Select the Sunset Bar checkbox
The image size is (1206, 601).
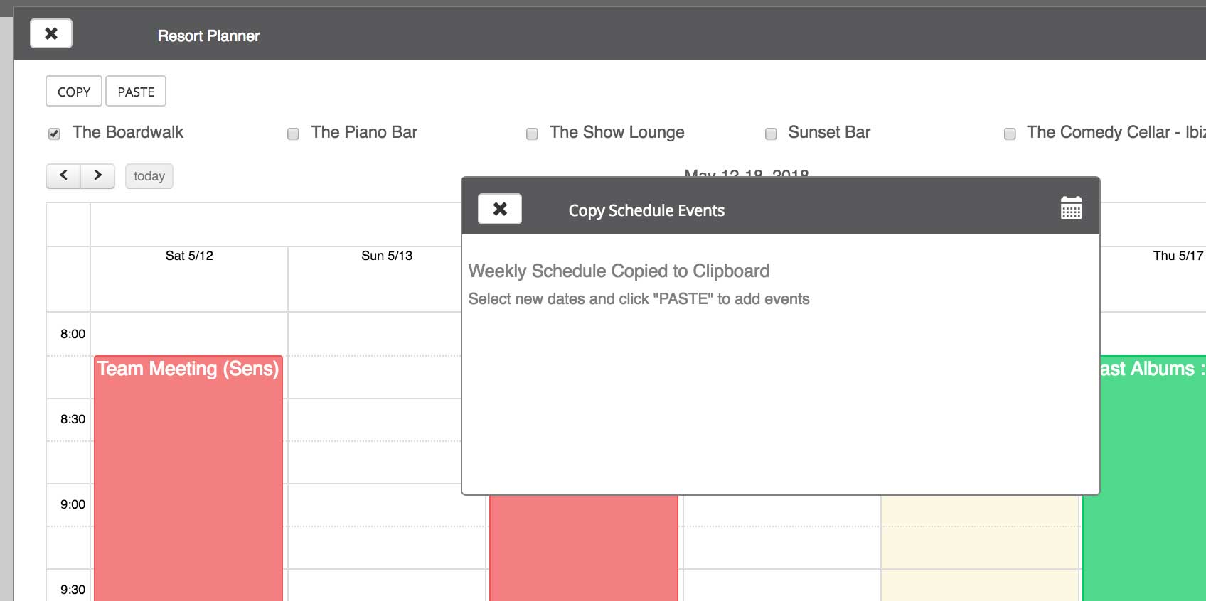(771, 134)
